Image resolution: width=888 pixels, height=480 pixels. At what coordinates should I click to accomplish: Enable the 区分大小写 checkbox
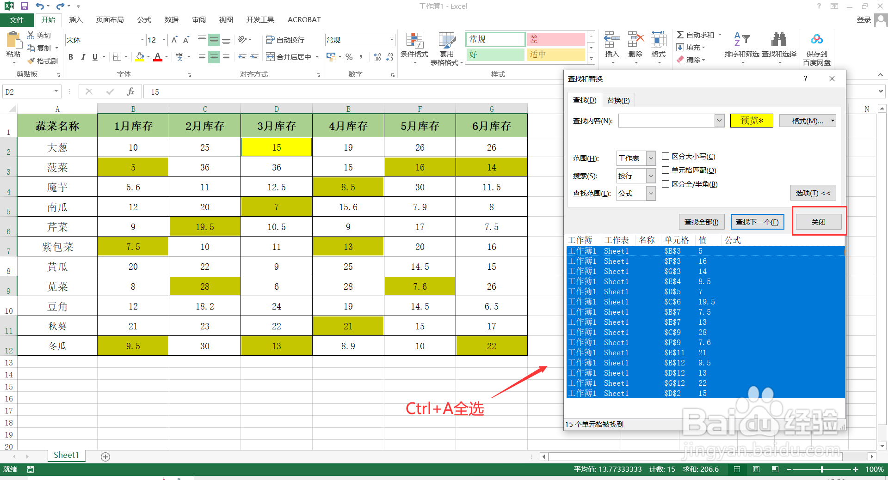coord(666,156)
